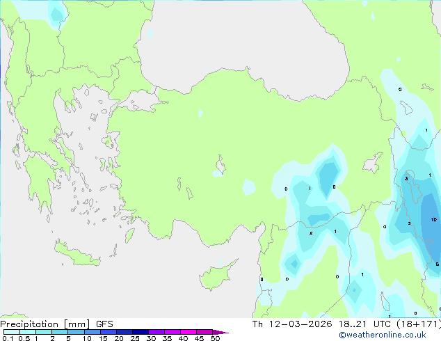The height and width of the screenshot is (341, 441).
Task: Click the 20–25 mm legend swatch
Action: [x=125, y=332]
